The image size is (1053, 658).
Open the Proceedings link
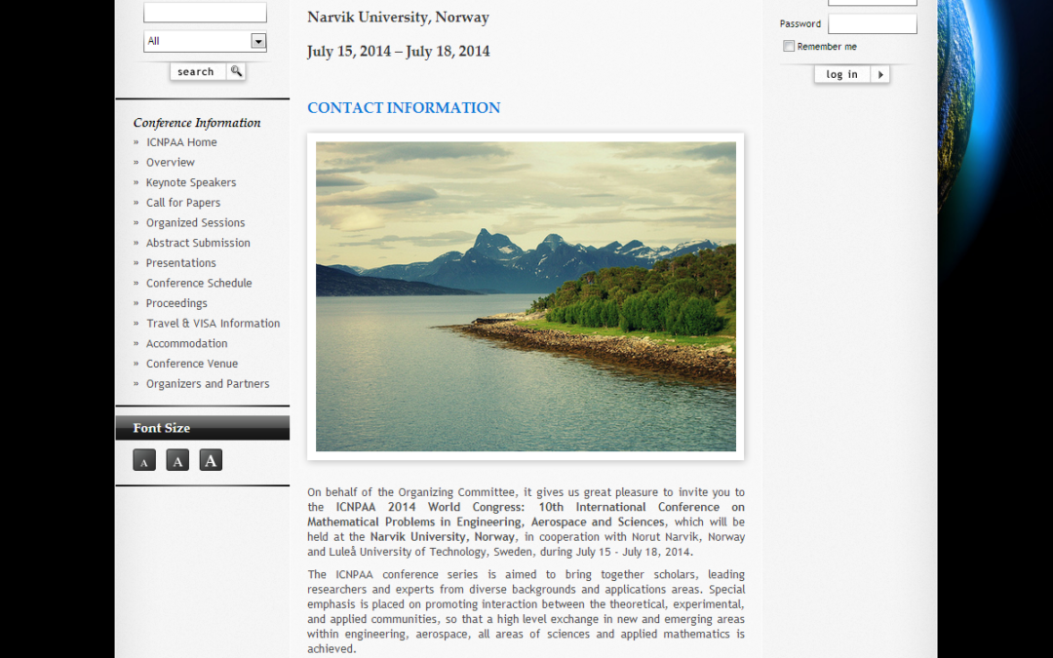tap(176, 303)
